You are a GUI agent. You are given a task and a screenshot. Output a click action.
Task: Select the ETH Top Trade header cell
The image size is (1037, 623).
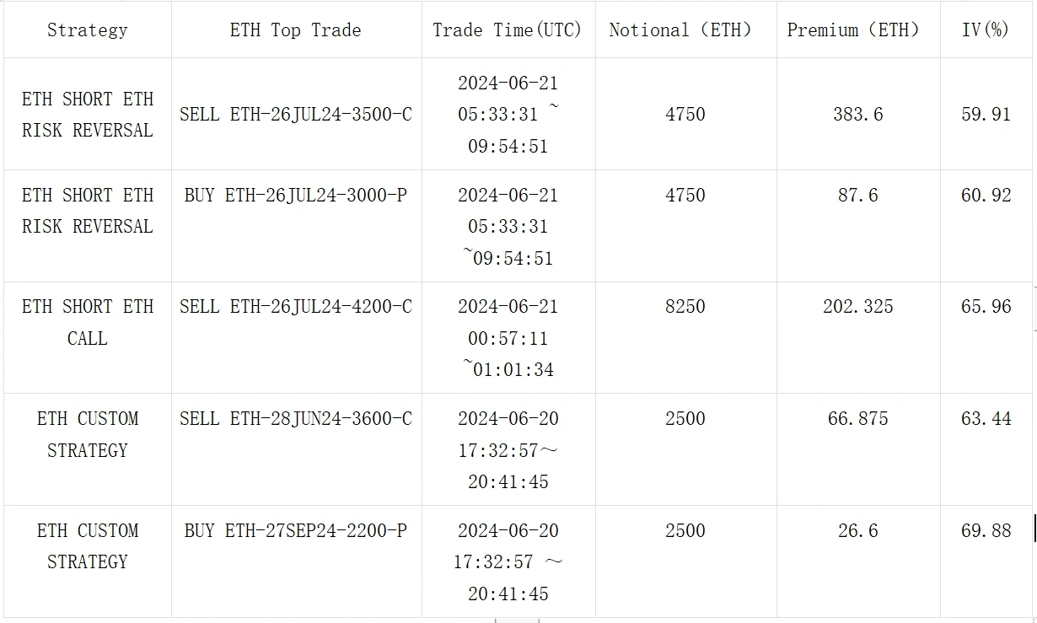pos(295,30)
